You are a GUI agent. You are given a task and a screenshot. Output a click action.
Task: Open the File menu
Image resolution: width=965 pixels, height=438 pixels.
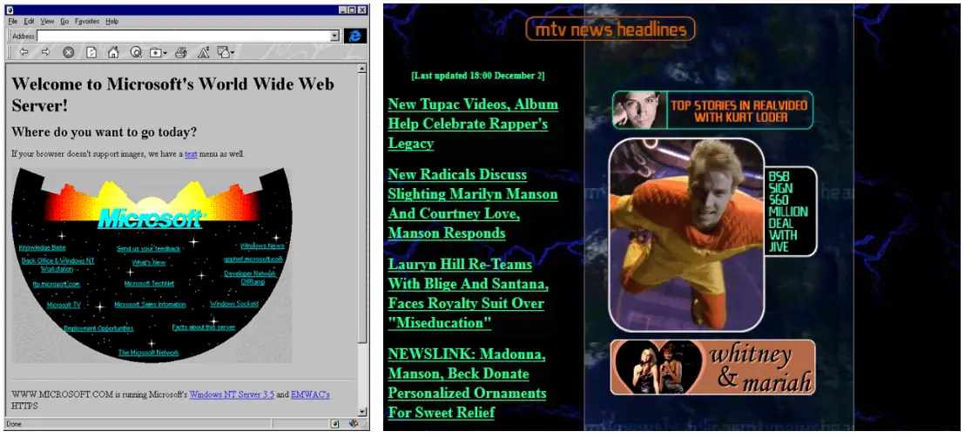[13, 21]
